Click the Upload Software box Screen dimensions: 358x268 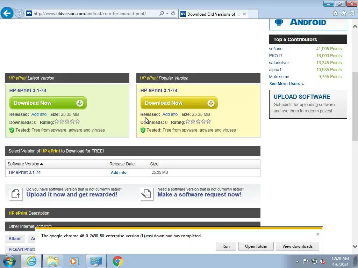click(x=308, y=104)
